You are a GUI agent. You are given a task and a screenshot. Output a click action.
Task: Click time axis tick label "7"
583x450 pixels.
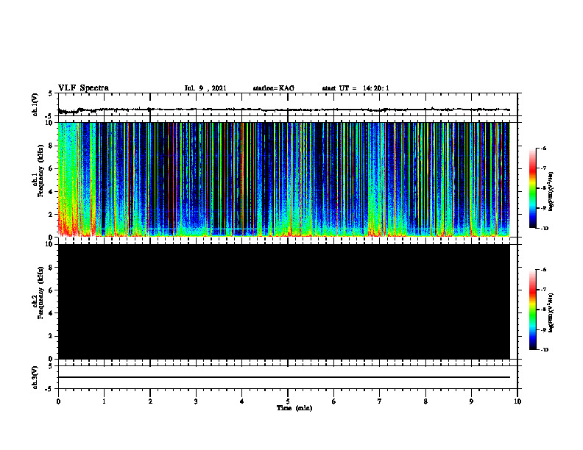(x=380, y=401)
